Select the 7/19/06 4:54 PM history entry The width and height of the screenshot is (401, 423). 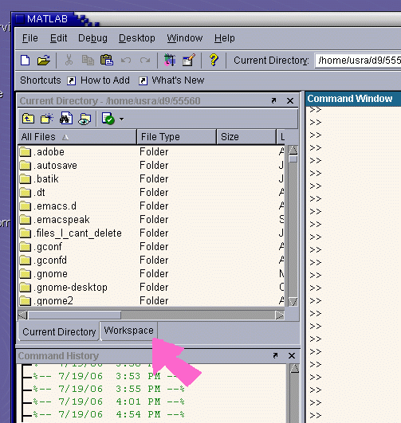(108, 414)
